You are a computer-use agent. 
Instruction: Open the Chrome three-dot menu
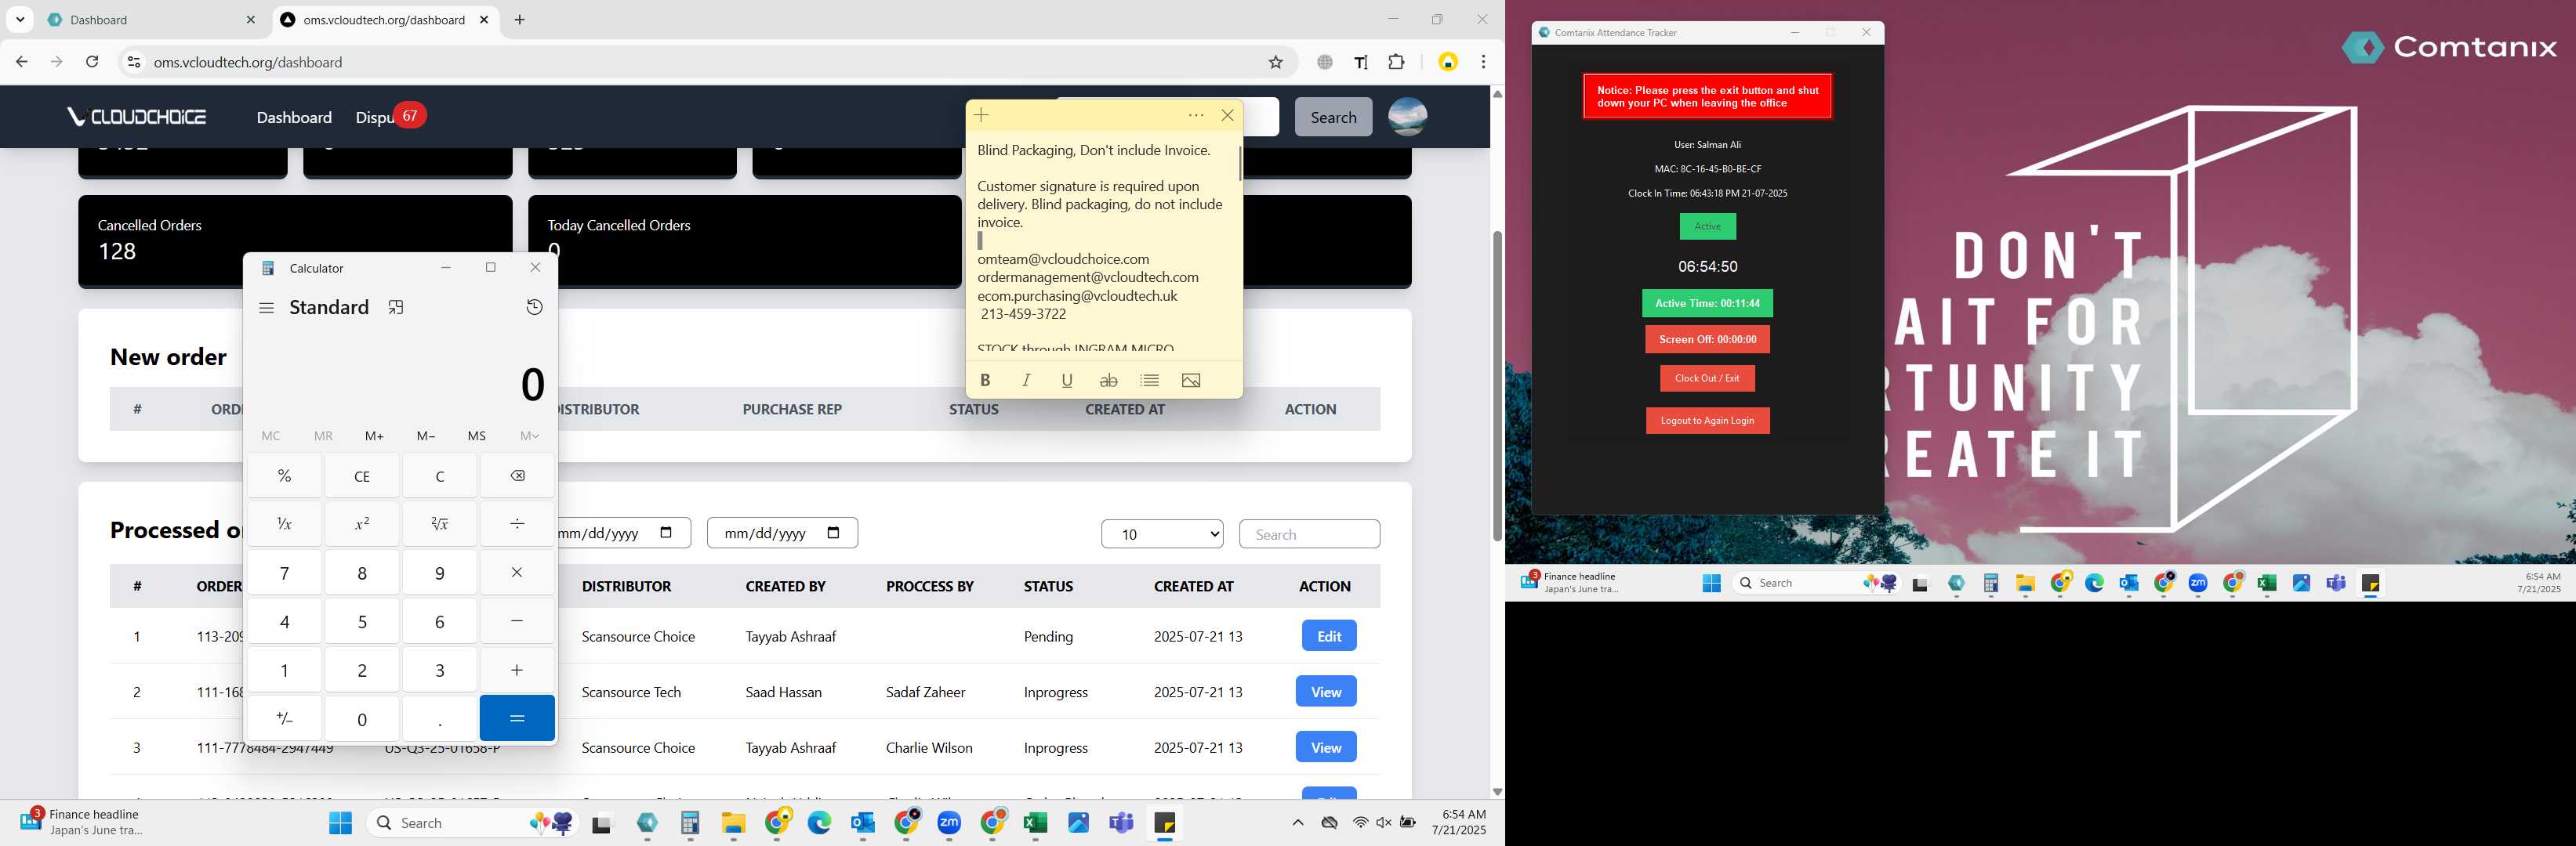[x=1484, y=62]
